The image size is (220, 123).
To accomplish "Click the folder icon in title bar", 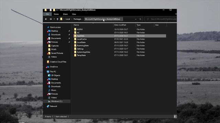I will (46, 10).
